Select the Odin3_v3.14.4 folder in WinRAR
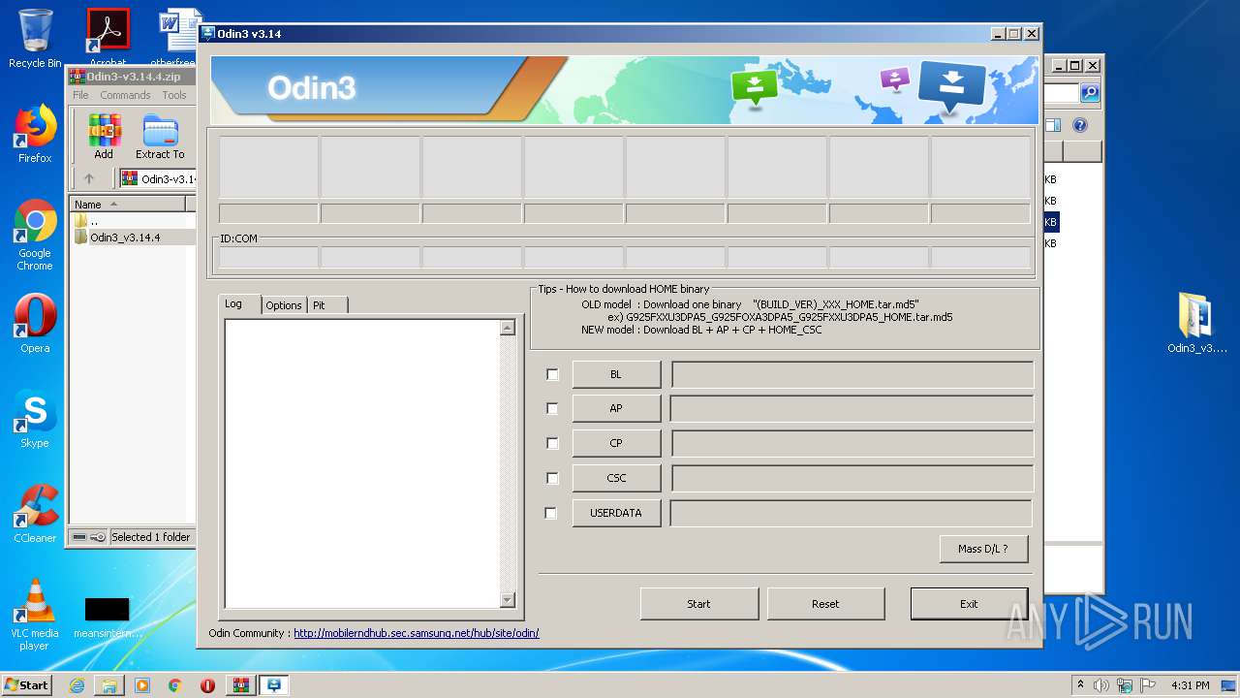1240x698 pixels. (125, 238)
